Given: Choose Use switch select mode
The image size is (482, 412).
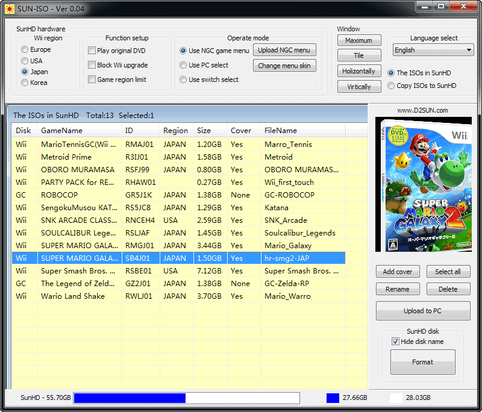Looking at the screenshot, I should (x=183, y=80).
